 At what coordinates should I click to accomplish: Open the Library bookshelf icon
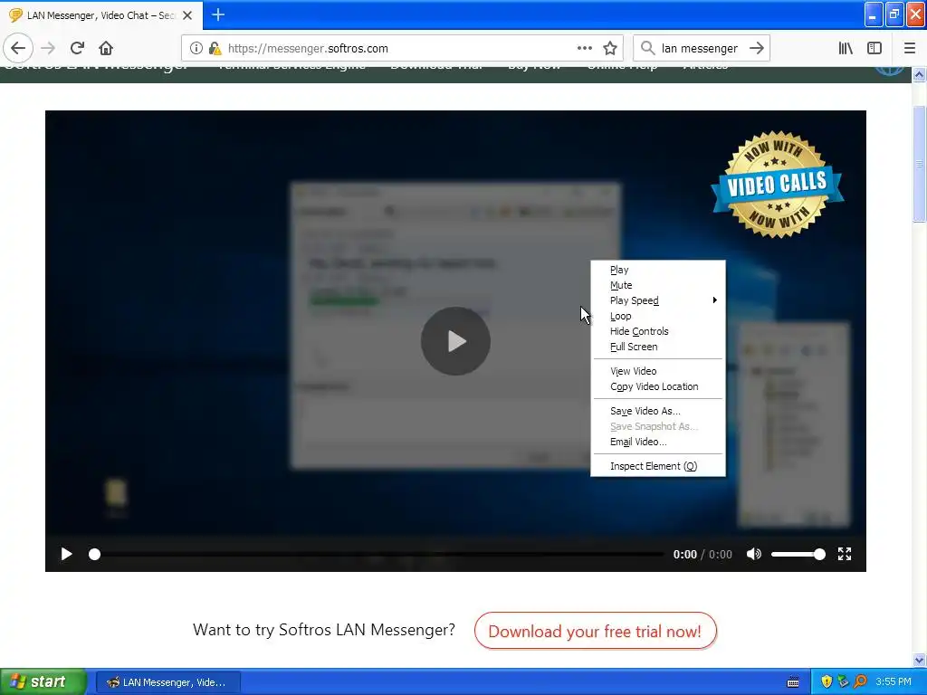pyautogui.click(x=846, y=48)
